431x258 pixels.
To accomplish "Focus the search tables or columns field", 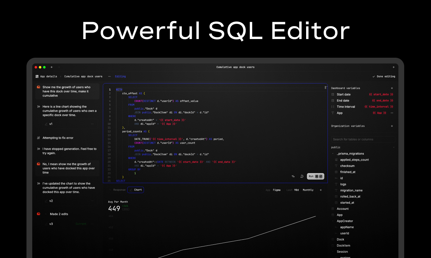I will point(363,139).
